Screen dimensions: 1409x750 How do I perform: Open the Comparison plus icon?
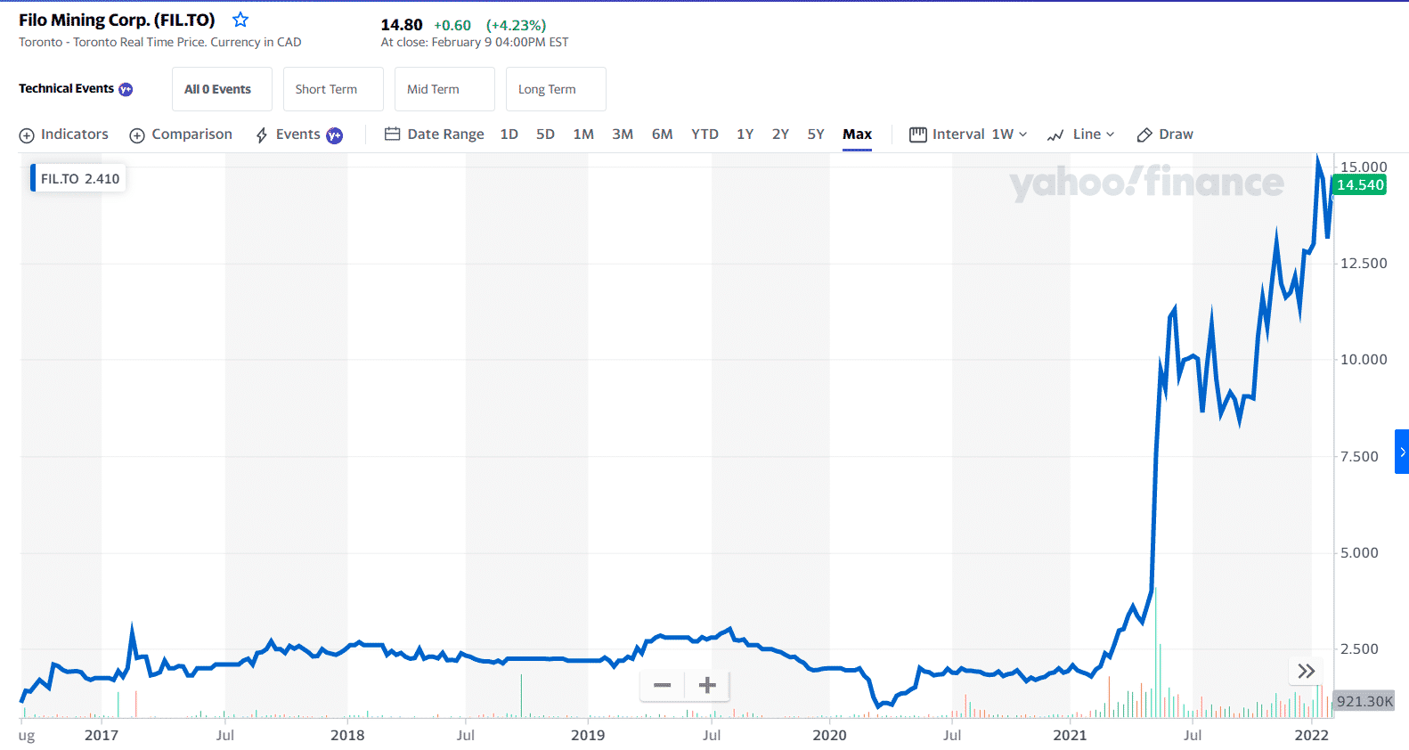(x=137, y=135)
